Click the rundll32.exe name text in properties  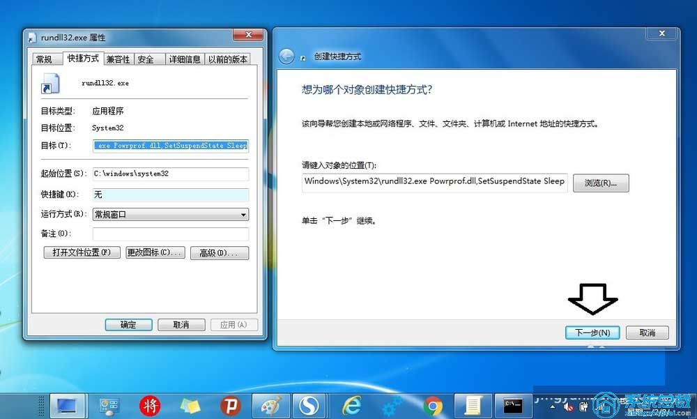(x=105, y=83)
